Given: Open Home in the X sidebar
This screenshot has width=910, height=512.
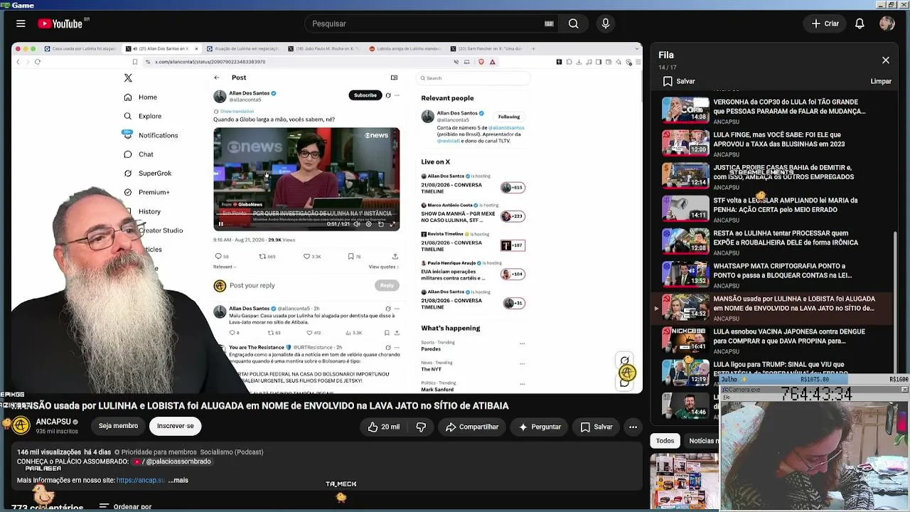Looking at the screenshot, I should click(x=140, y=97).
